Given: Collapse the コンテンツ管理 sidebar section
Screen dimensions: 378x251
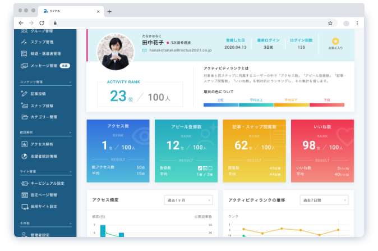Looking at the screenshot, I should [70, 82].
